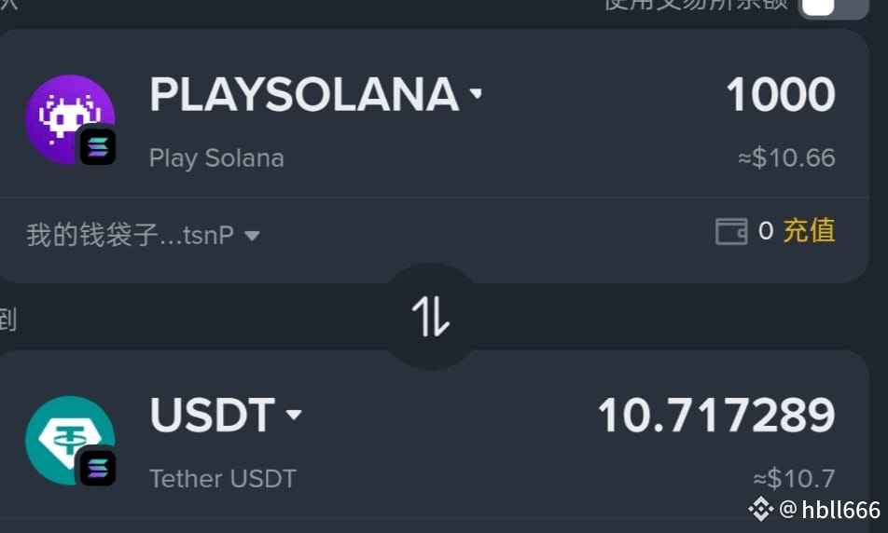Click the ≈$10.66 value estimate

click(786, 157)
